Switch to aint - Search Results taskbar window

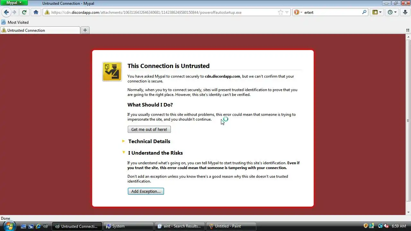tap(180, 226)
